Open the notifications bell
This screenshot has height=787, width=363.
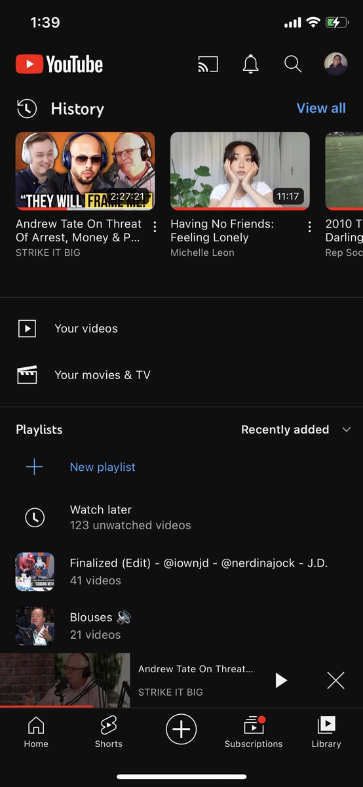click(250, 64)
